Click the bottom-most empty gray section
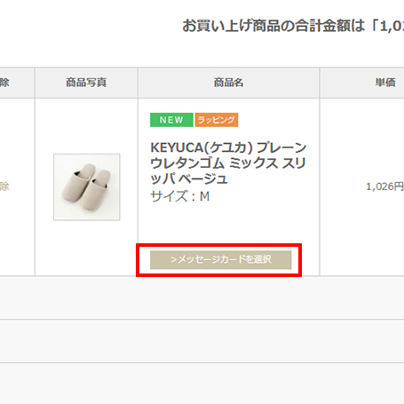Viewport: 404px width, 404px height. tap(202, 384)
